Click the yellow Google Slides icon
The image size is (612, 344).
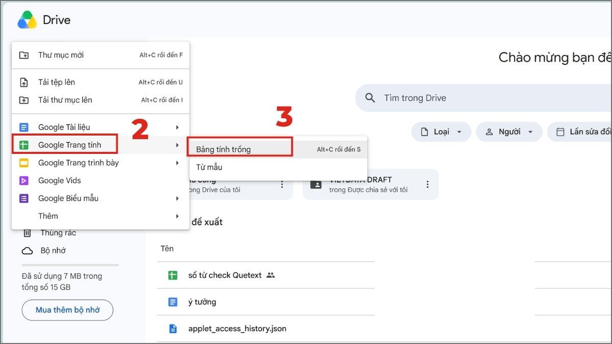pyautogui.click(x=23, y=163)
